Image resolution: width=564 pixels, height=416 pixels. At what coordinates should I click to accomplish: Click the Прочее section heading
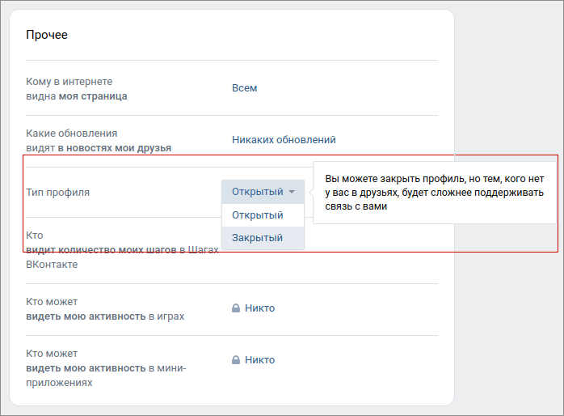[47, 35]
